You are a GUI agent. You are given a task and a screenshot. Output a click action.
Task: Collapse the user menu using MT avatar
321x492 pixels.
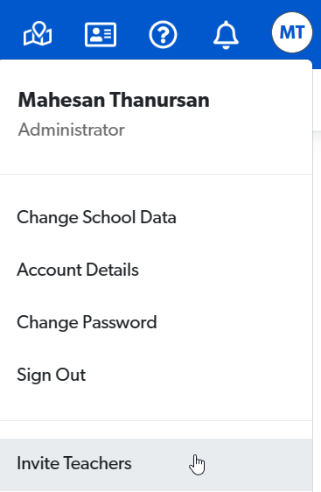pos(292,32)
